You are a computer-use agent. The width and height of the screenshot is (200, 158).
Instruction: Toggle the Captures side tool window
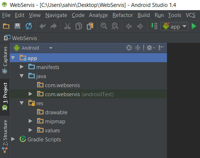point(5,60)
